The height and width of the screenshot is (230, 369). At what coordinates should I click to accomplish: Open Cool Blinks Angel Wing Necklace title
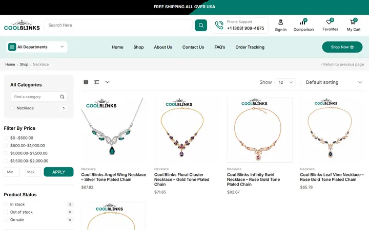tap(114, 177)
